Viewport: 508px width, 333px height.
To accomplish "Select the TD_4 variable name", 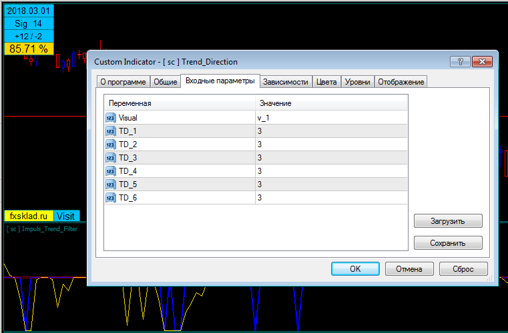I will click(x=128, y=171).
